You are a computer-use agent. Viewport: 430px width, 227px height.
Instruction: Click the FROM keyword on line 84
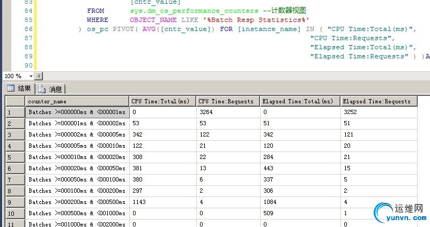tap(95, 11)
